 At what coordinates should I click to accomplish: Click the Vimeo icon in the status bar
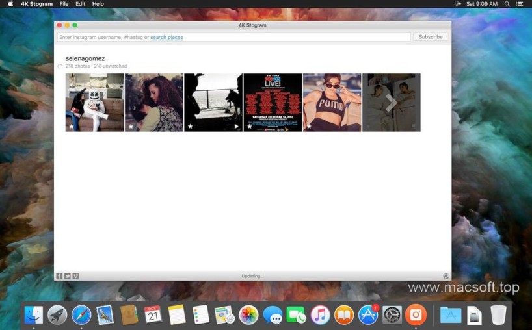(75, 276)
